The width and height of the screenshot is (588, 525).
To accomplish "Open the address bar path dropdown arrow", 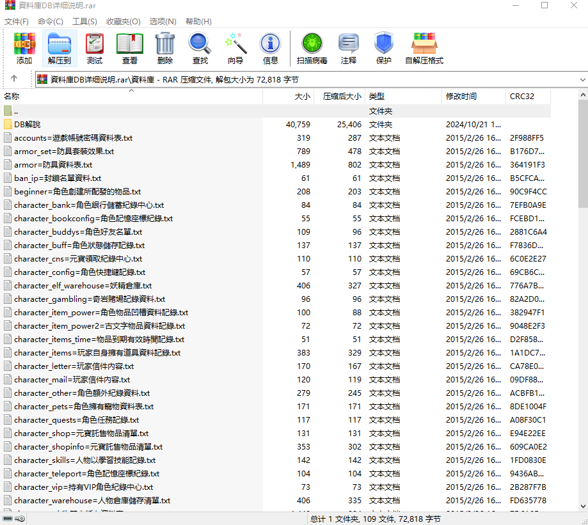I will click(x=582, y=79).
